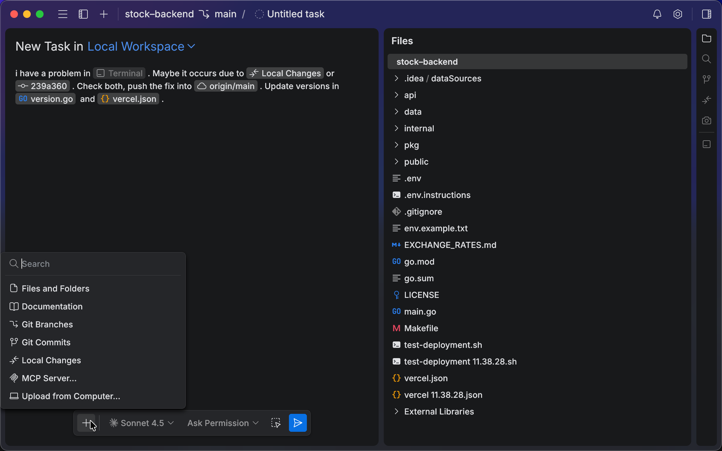The width and height of the screenshot is (722, 451).
Task: Click the plus icon to create new task
Action: [x=103, y=14]
